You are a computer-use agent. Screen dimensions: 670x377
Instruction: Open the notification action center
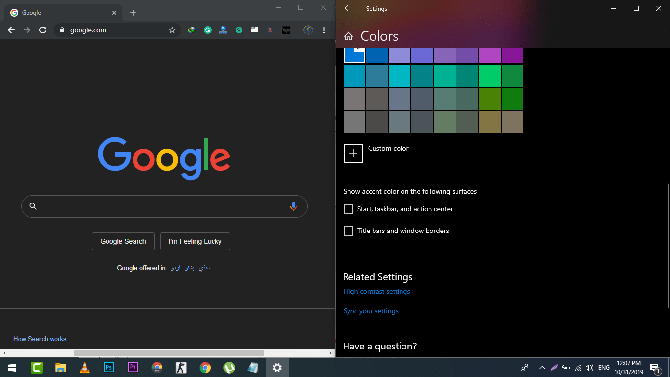pos(655,368)
